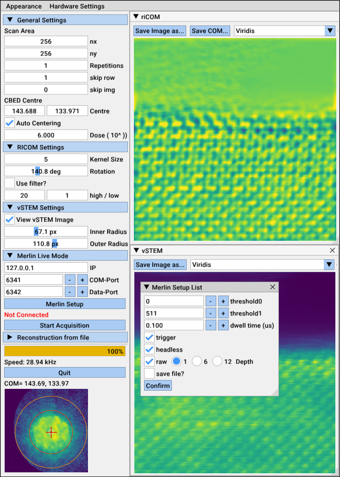This screenshot has width=340, height=477.
Task: Click the nx scan area field
Action: click(46, 41)
